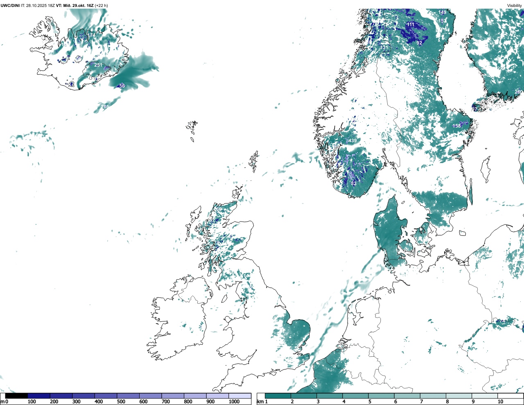Click the '265' value south of Iceland
Screen dimensions: 524x405
(x=105, y=107)
